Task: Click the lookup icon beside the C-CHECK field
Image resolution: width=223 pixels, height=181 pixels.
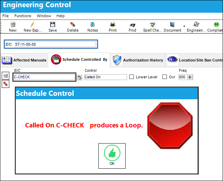Action: (79, 78)
